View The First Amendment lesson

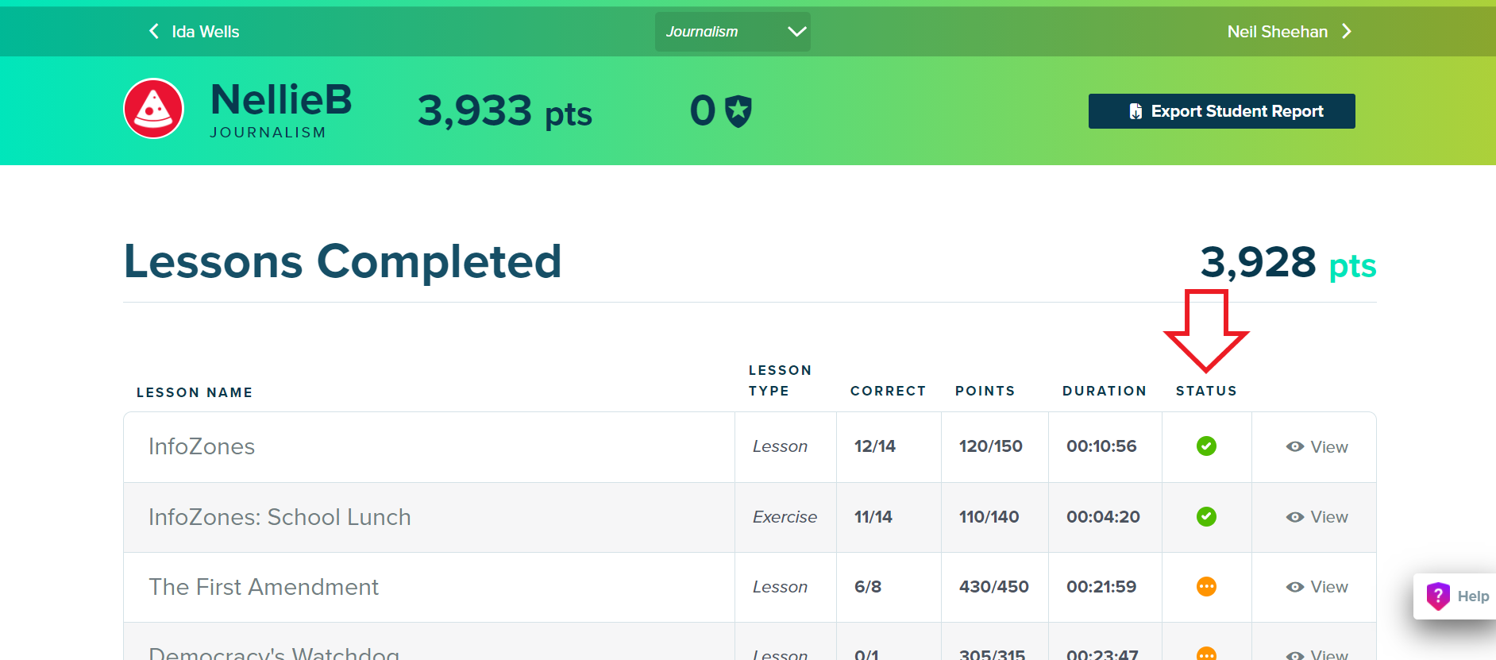click(1317, 587)
